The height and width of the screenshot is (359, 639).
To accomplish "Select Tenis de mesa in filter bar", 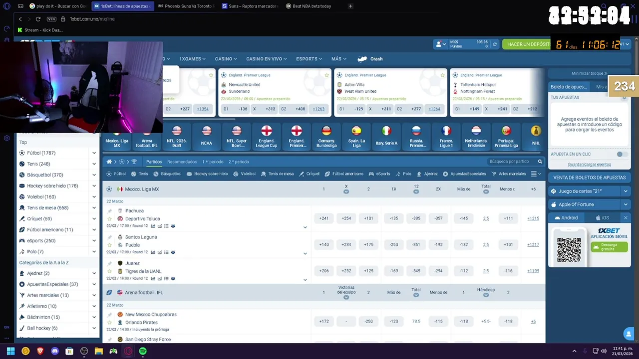I will click(x=278, y=174).
